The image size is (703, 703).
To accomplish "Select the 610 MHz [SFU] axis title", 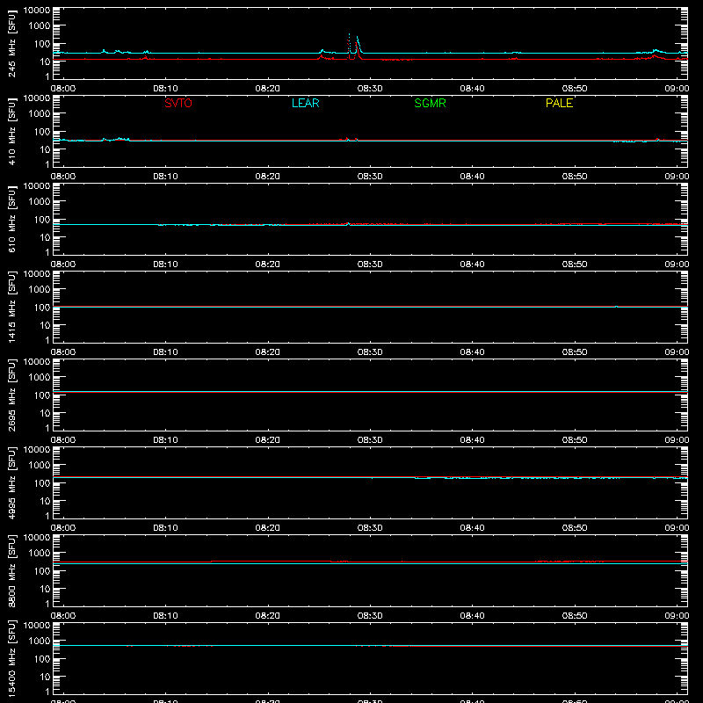I will (11, 219).
